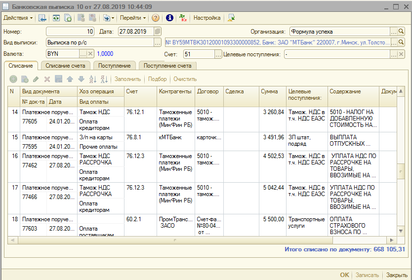Expand the Перейти dropdown menu
This screenshot has width=412, height=280.
click(133, 18)
